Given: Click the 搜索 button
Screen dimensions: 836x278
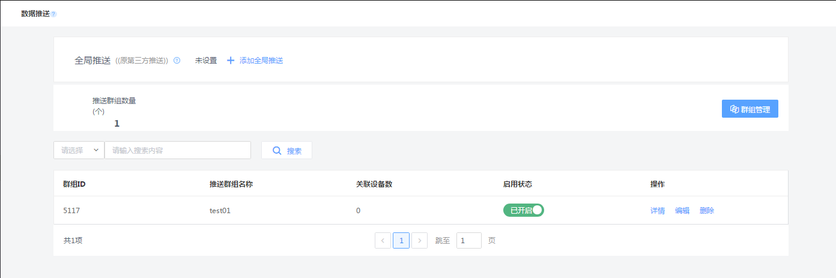Looking at the screenshot, I should click(x=286, y=150).
